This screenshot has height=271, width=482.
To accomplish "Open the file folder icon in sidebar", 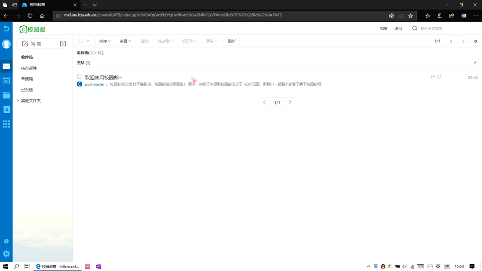I will [x=6, y=95].
